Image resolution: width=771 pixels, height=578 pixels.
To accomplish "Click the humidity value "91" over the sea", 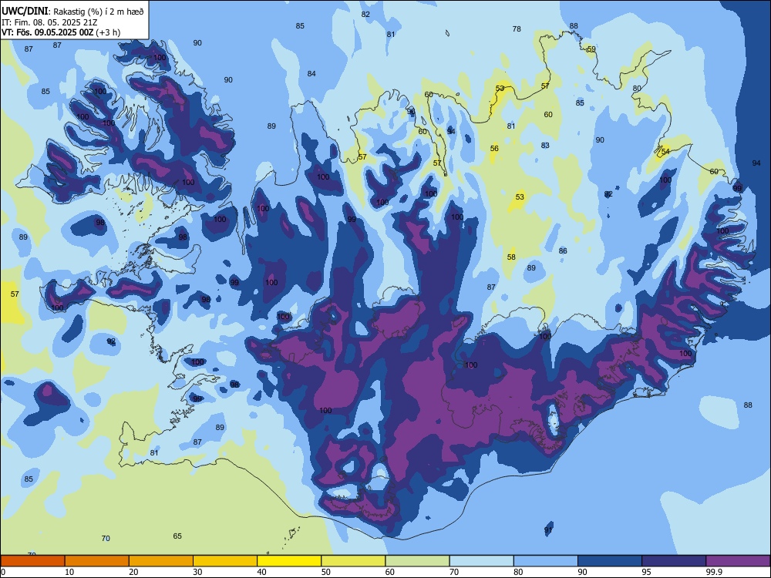I will click(x=548, y=530).
